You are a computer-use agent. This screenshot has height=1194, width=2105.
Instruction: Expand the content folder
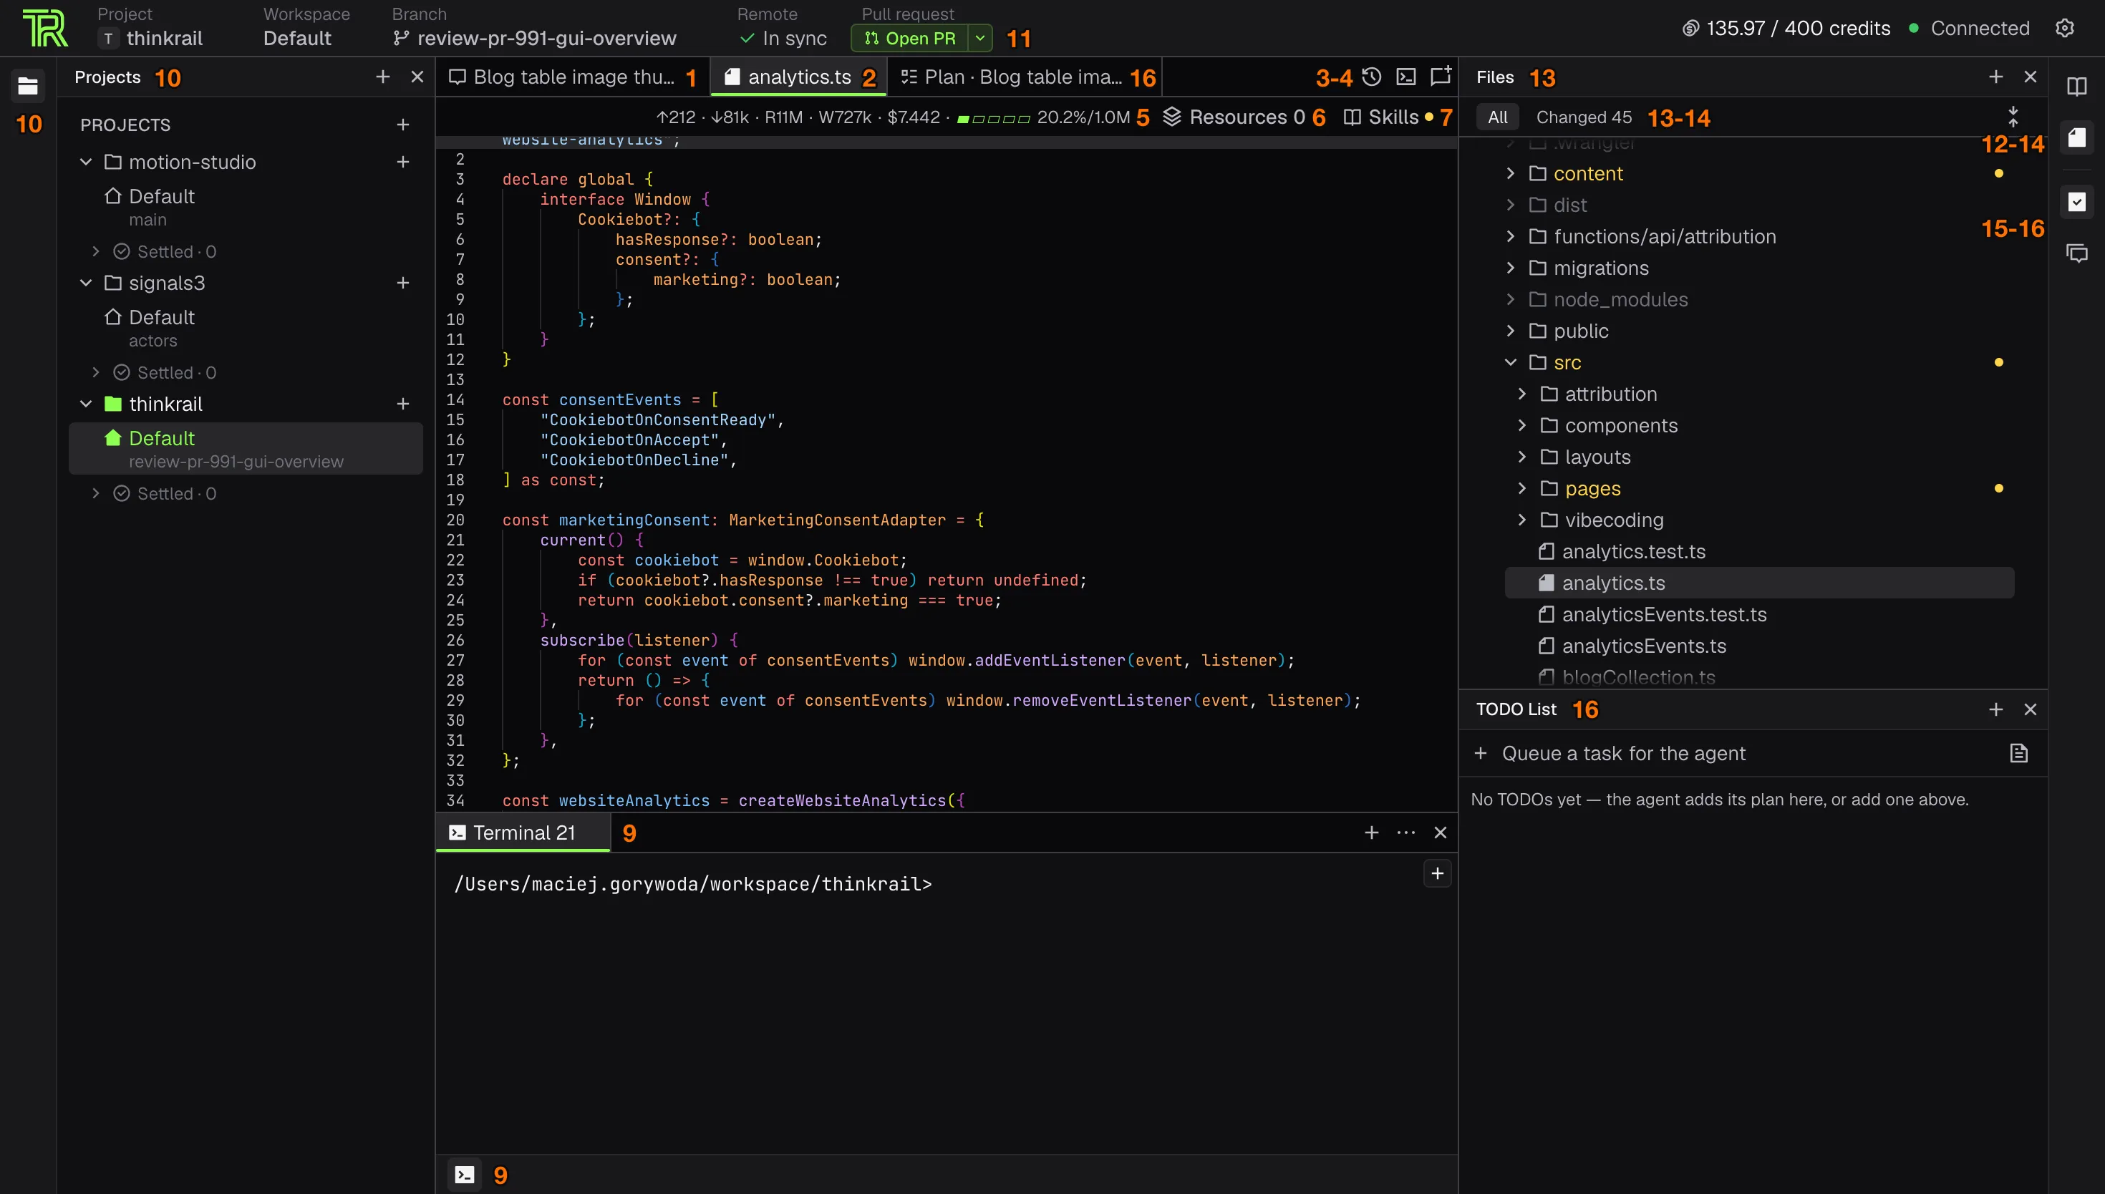pyautogui.click(x=1511, y=174)
